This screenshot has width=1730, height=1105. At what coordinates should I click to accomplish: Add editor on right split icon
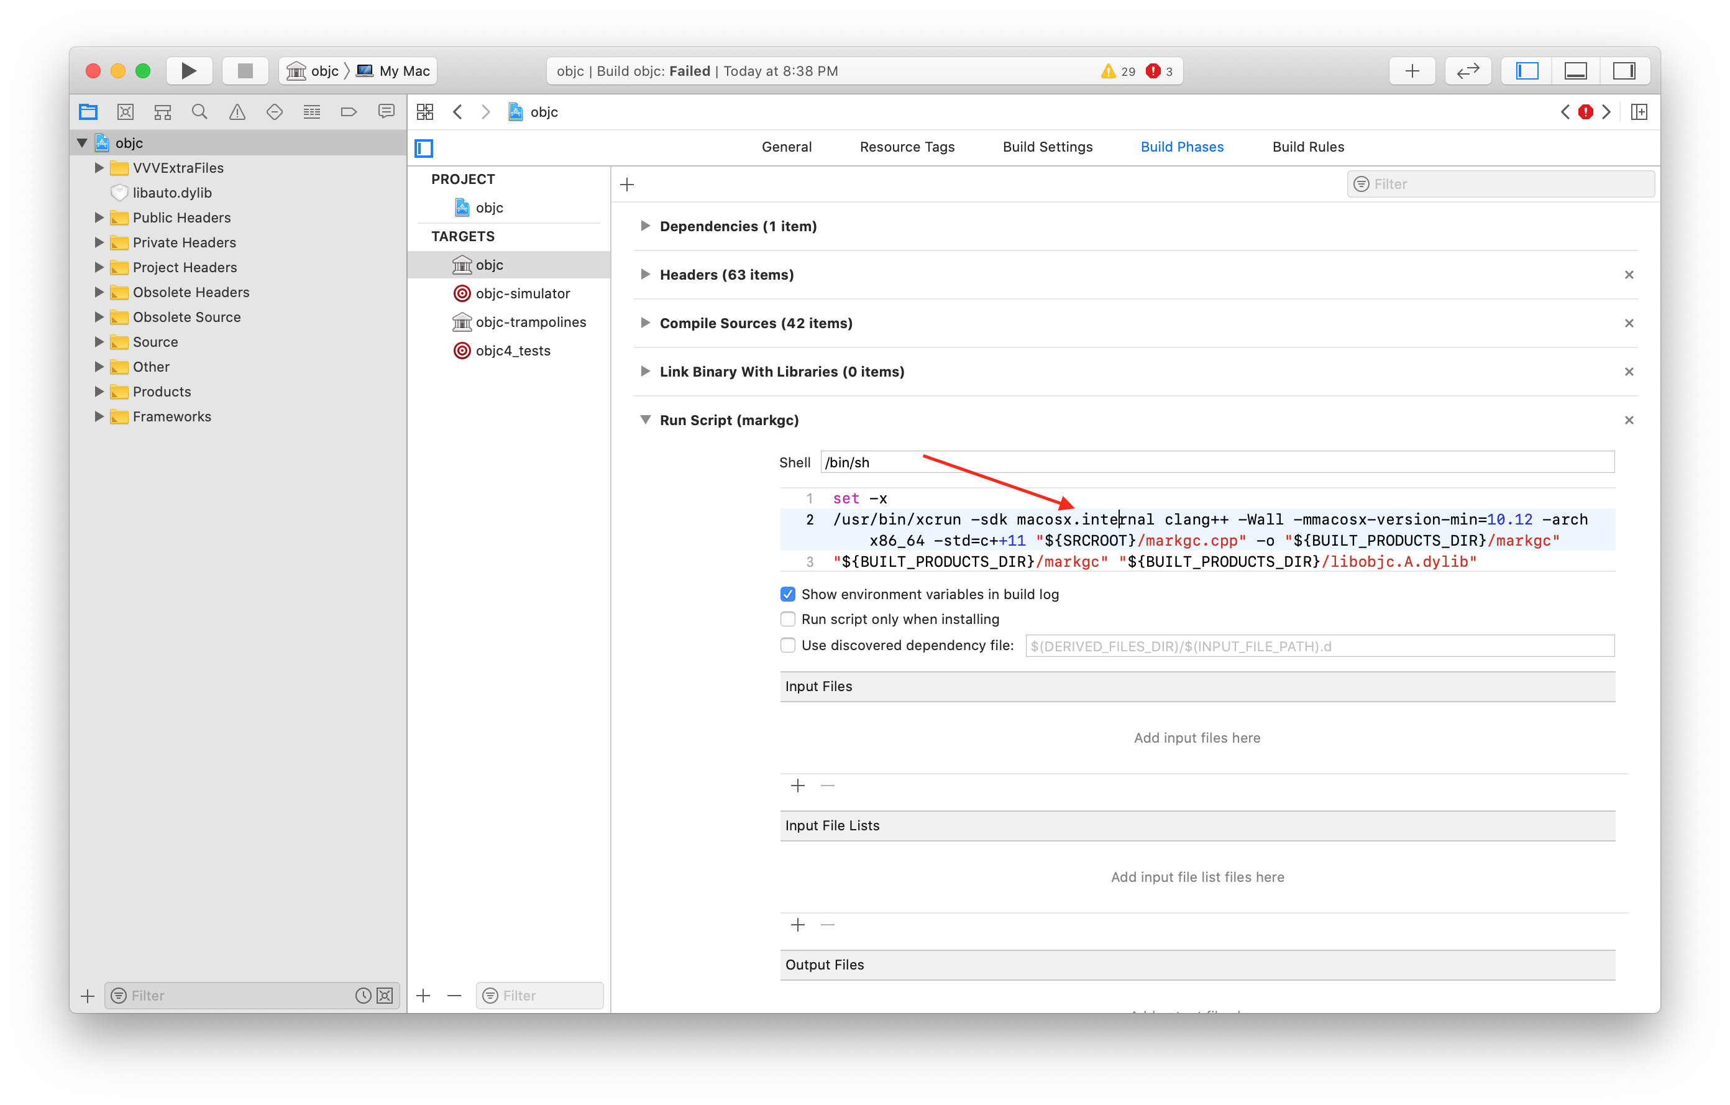(1639, 112)
